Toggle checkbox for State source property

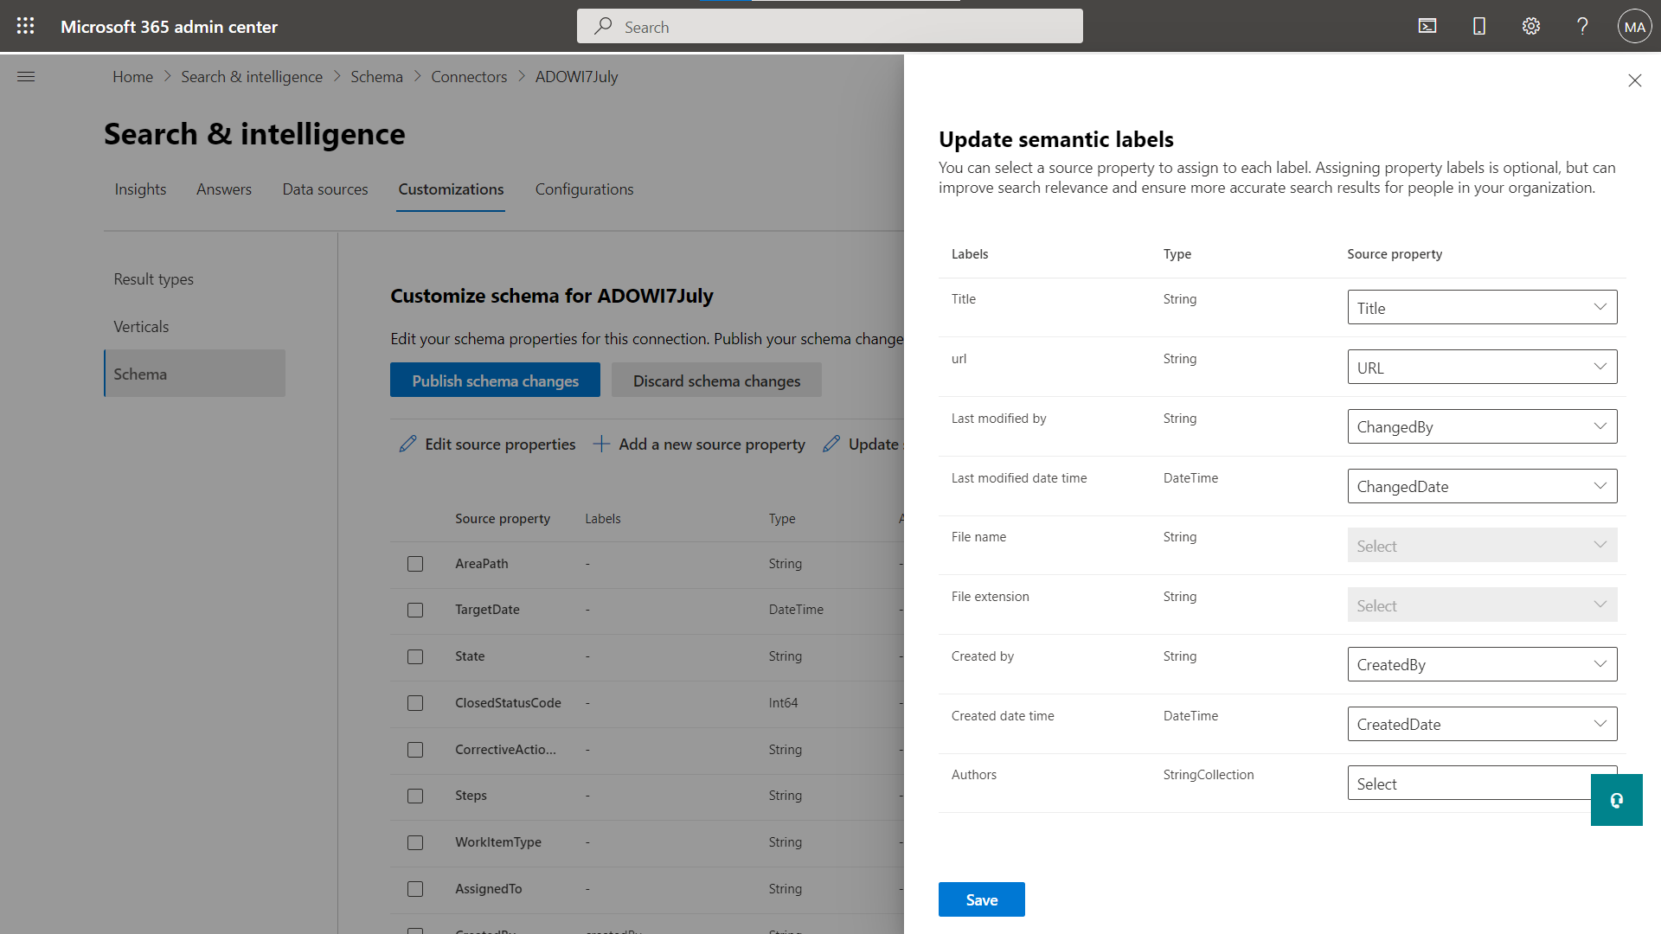(415, 656)
